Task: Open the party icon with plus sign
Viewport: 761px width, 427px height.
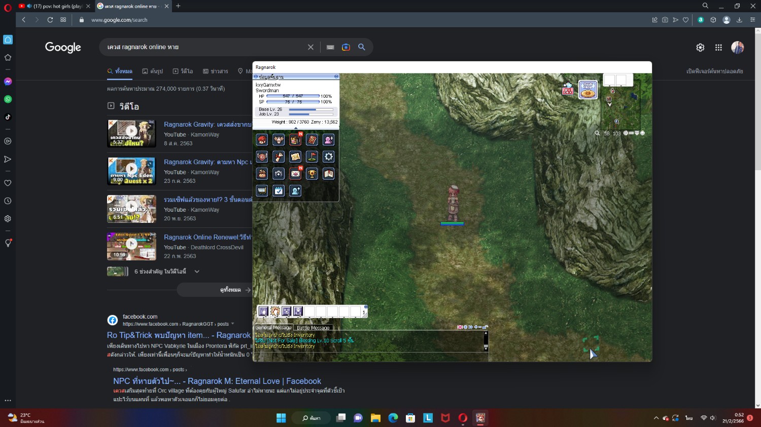Action: click(x=329, y=140)
